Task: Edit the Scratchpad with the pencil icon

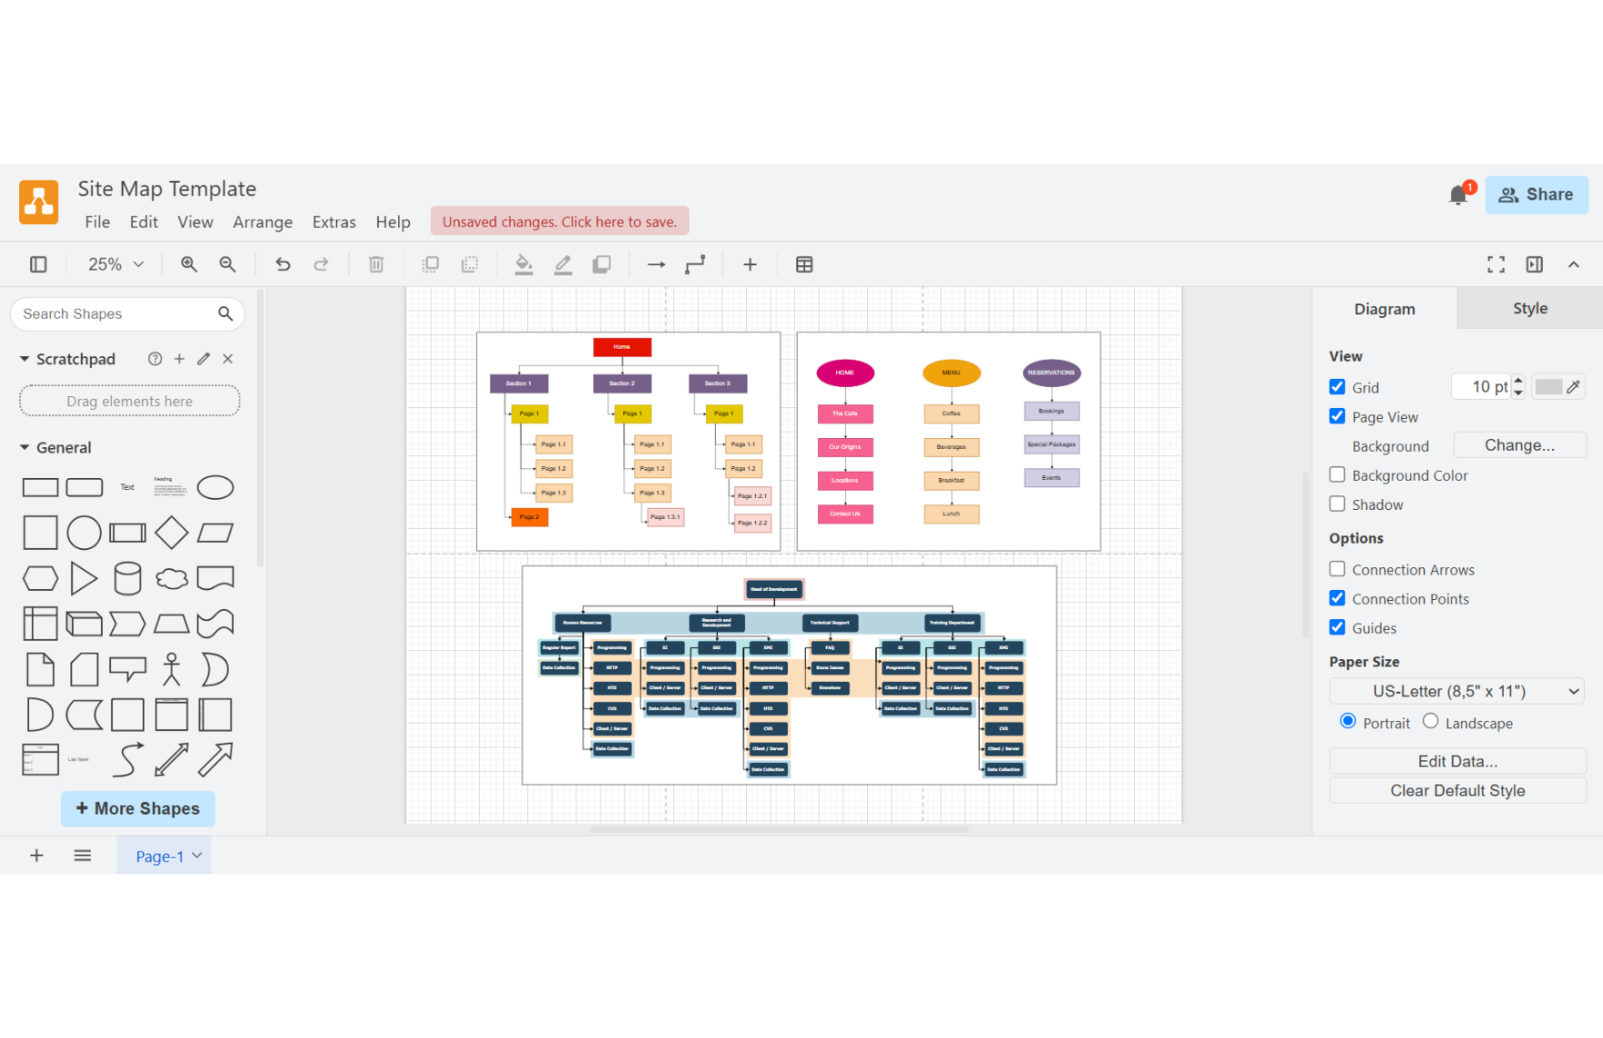Action: (x=204, y=359)
